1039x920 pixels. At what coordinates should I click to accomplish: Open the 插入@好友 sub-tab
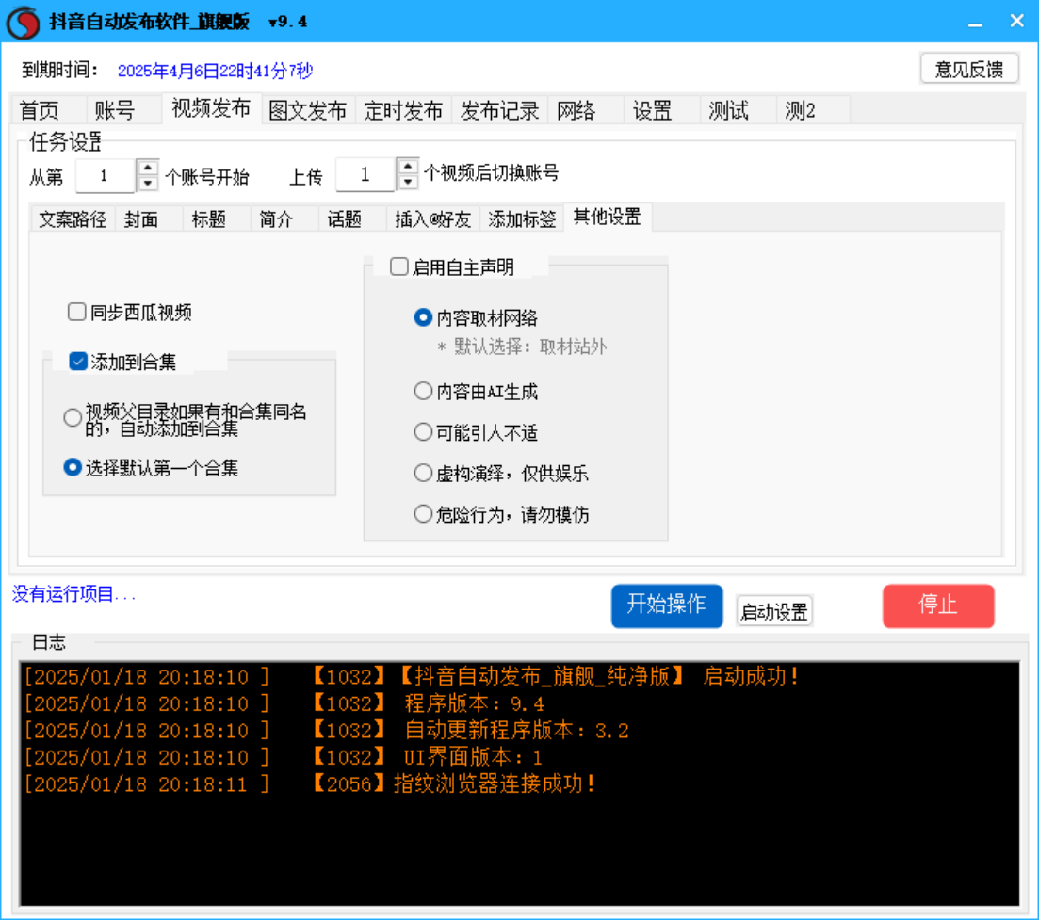click(432, 219)
